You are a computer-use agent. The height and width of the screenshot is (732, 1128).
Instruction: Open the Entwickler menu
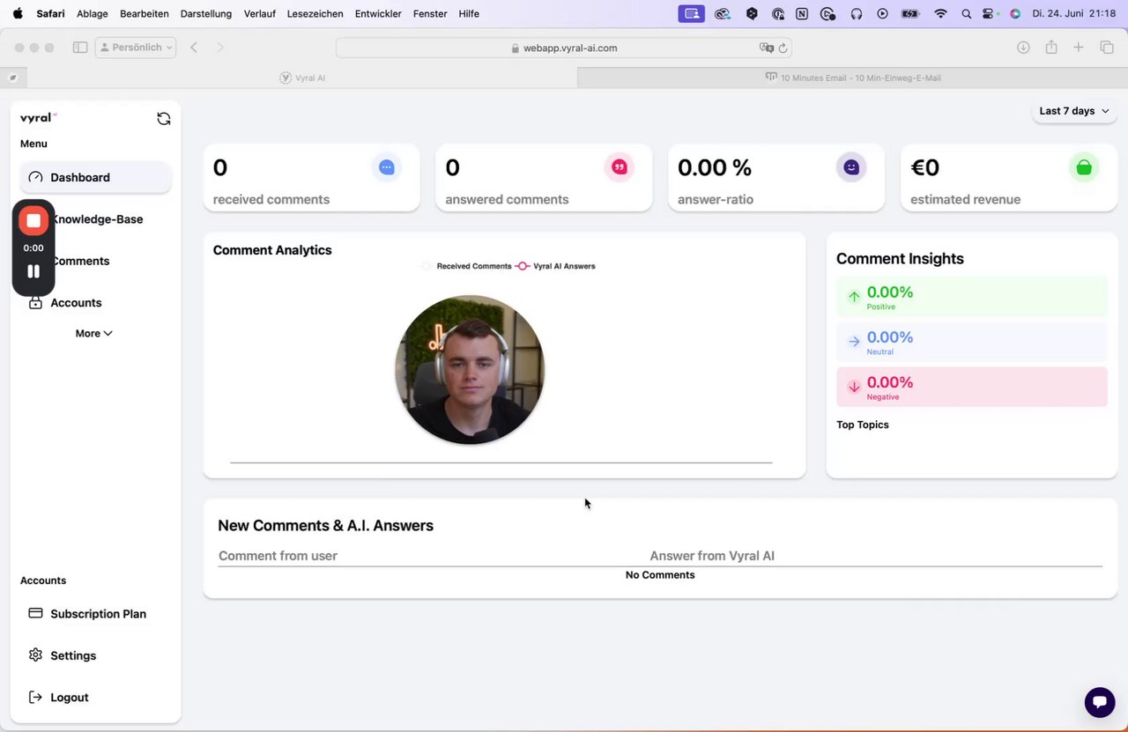[378, 13]
